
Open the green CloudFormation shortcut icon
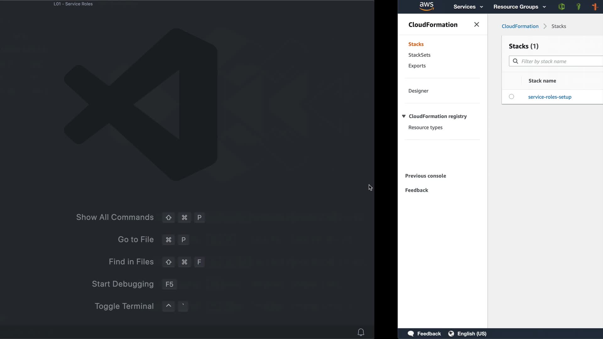pos(562,7)
